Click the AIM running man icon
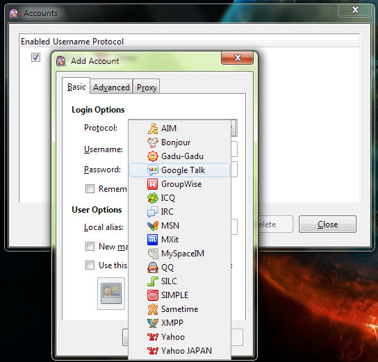The image size is (378, 362). pos(153,129)
